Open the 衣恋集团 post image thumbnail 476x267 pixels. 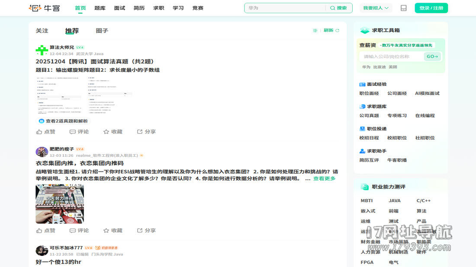[60, 204]
